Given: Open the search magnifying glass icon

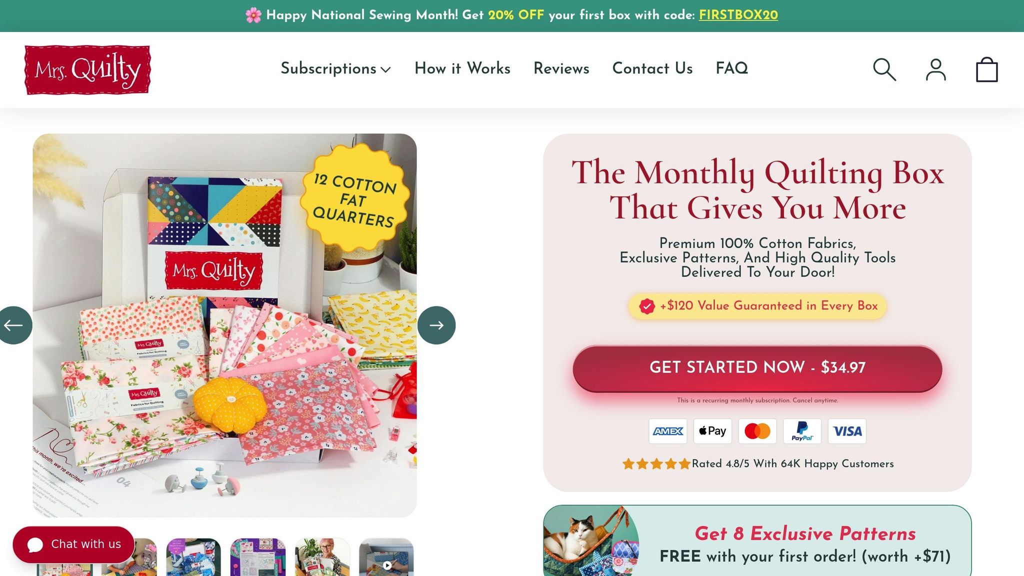Looking at the screenshot, I should coord(884,69).
